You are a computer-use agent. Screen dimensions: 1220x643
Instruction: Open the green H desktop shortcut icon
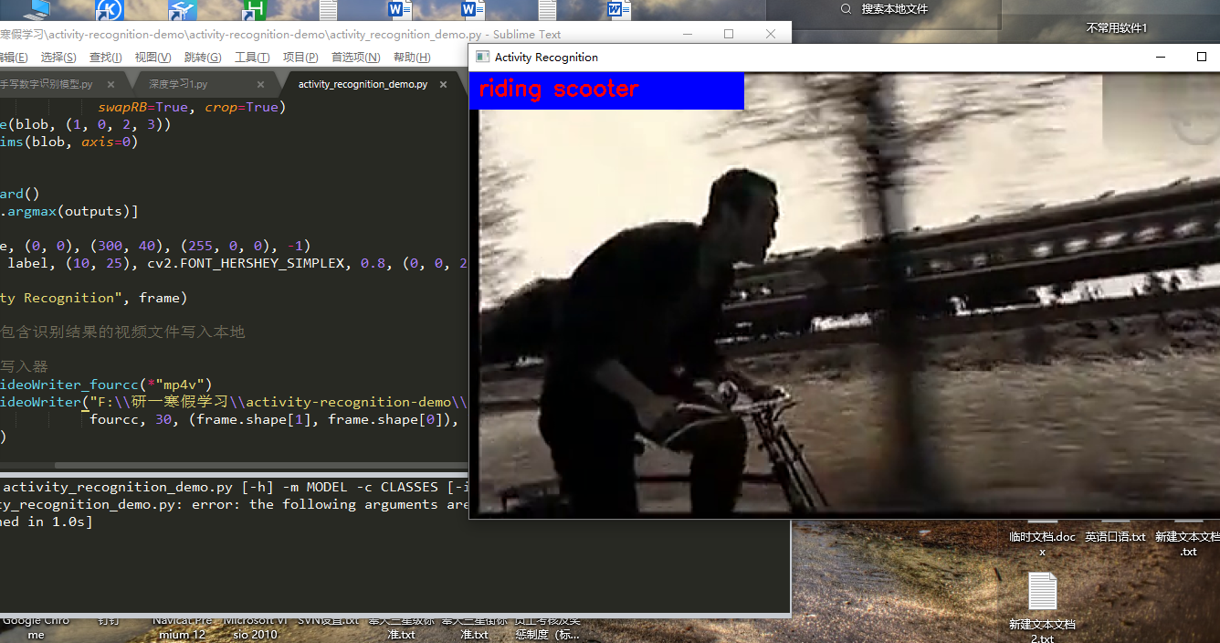(253, 10)
